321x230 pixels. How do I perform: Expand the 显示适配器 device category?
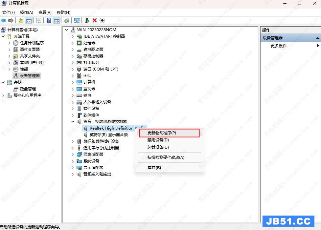73,168
